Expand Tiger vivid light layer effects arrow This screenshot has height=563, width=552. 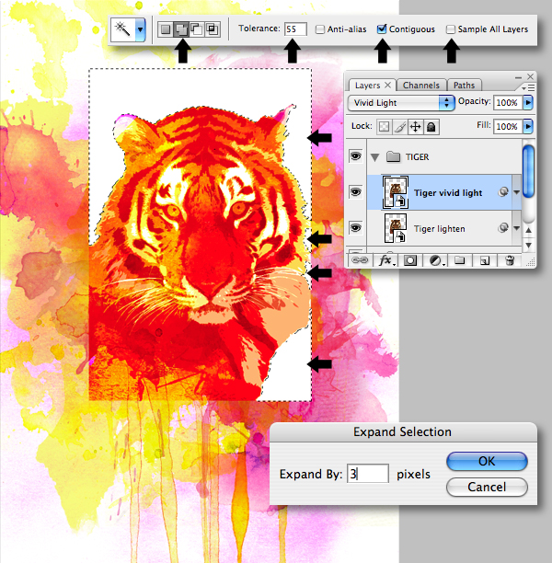(x=517, y=192)
